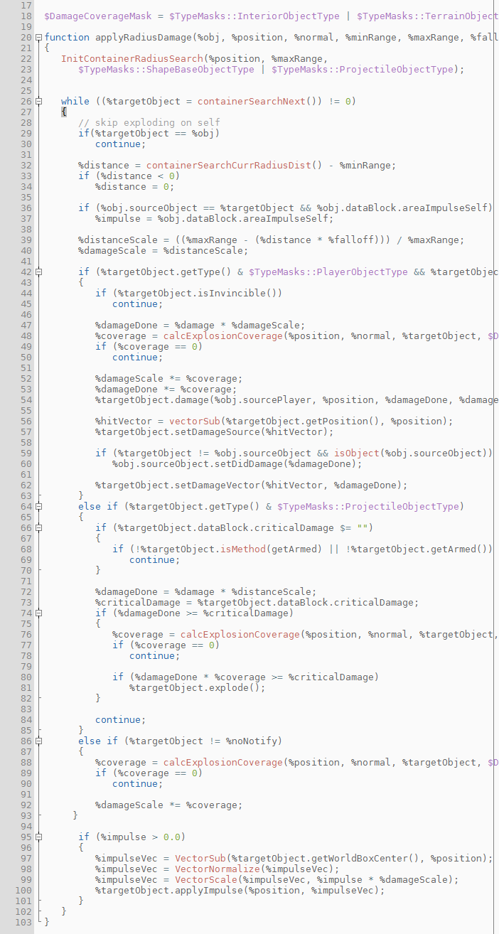The width and height of the screenshot is (499, 934).
Task: Collapse the else-if noNotify fold on line 86
Action: point(38,741)
